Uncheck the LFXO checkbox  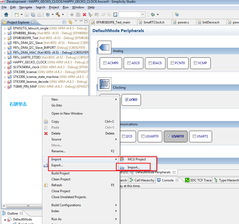point(127,99)
